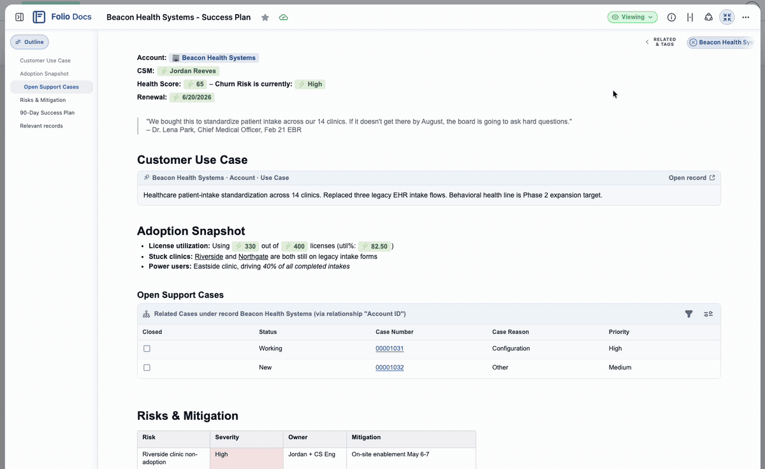Click the renewal date 6/20/2026 chip
Image resolution: width=765 pixels, height=469 pixels.
192,97
